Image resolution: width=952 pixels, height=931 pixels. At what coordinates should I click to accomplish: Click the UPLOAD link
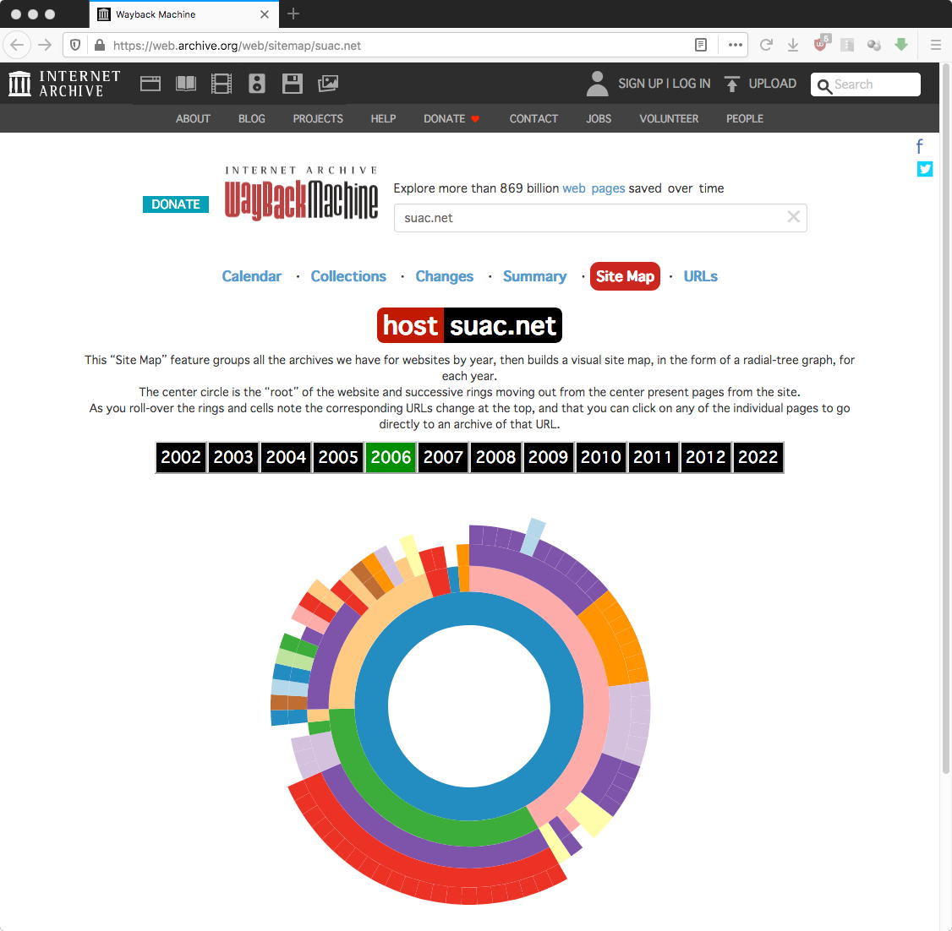[x=772, y=84]
